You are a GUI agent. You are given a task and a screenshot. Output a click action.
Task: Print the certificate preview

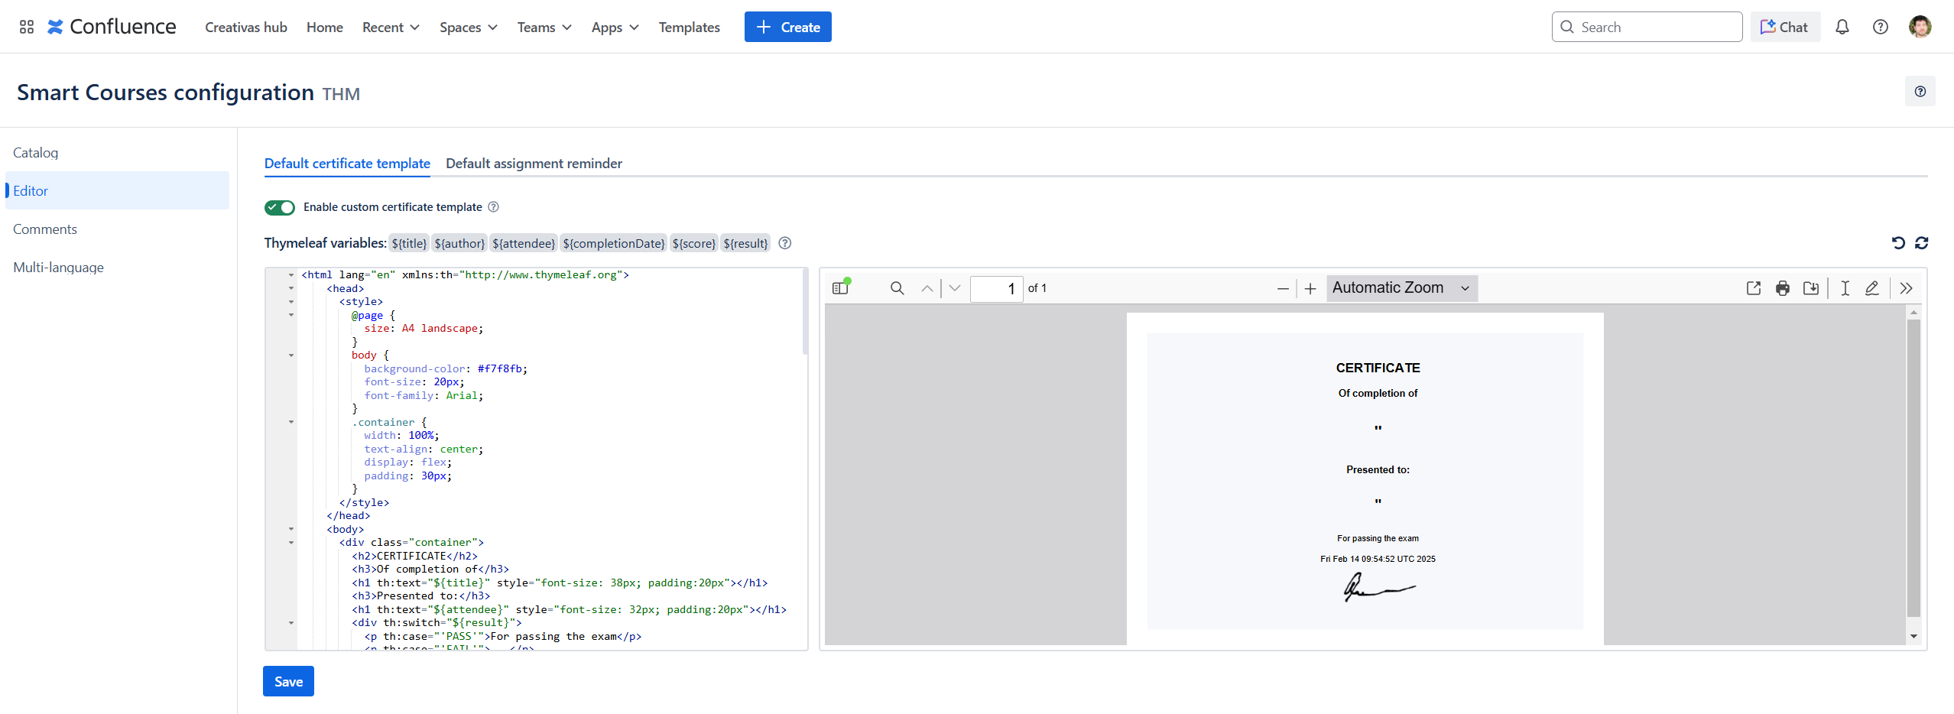[1782, 288]
